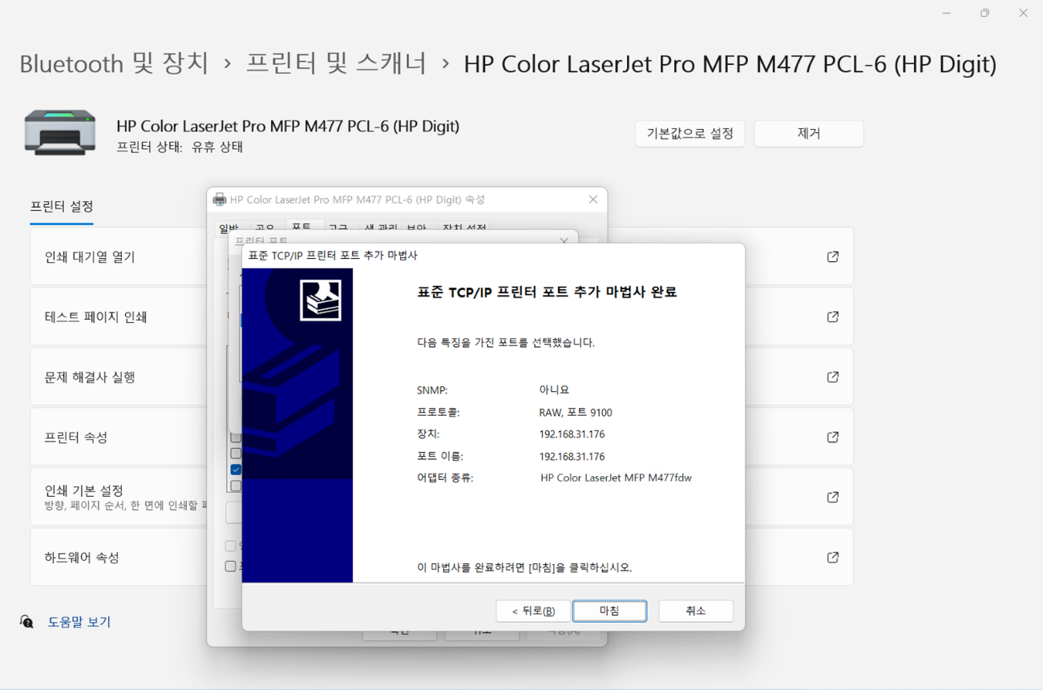Screen dimensions: 1043x690
Task: Close the 프린터 포트 dialog behind wizard
Action: point(564,240)
